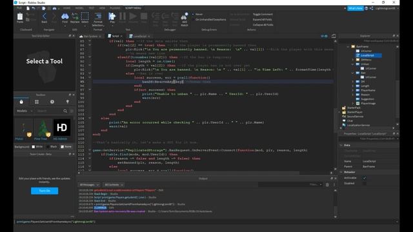Screen dimensions: 413x232
Task: Click Expand All Folds action
Action: coord(263,19)
